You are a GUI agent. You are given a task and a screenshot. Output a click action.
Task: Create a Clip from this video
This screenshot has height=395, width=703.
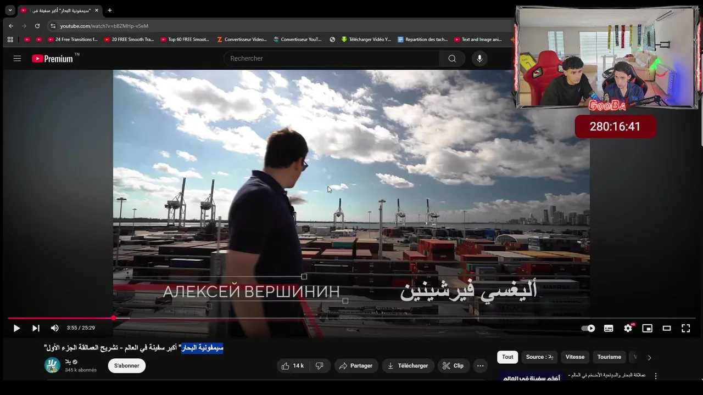[x=454, y=366]
